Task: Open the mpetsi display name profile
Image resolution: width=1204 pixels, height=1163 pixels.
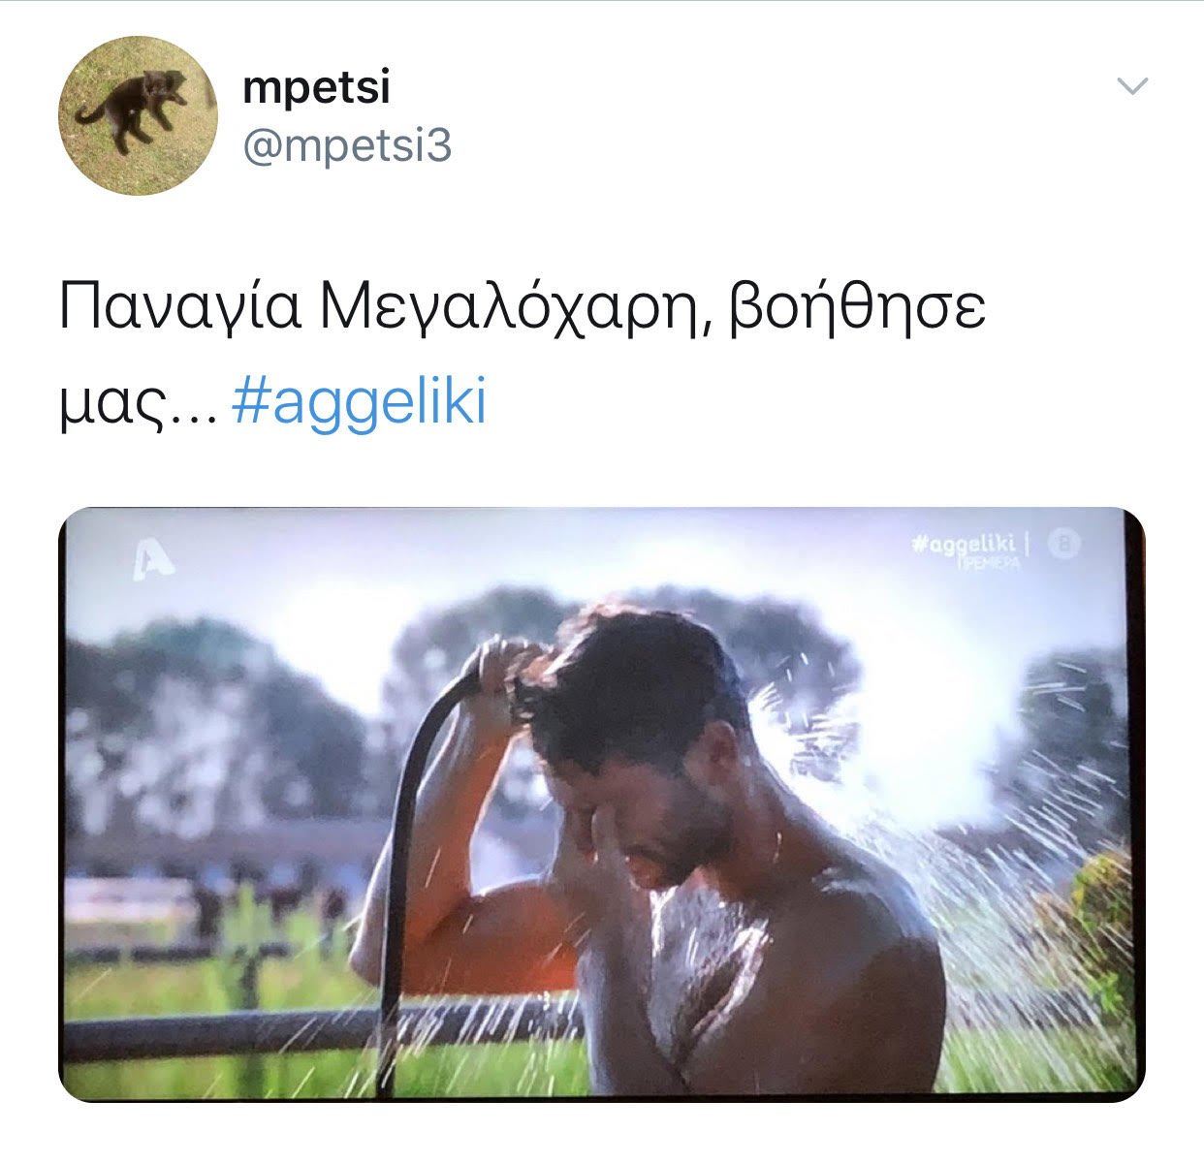Action: (x=316, y=86)
